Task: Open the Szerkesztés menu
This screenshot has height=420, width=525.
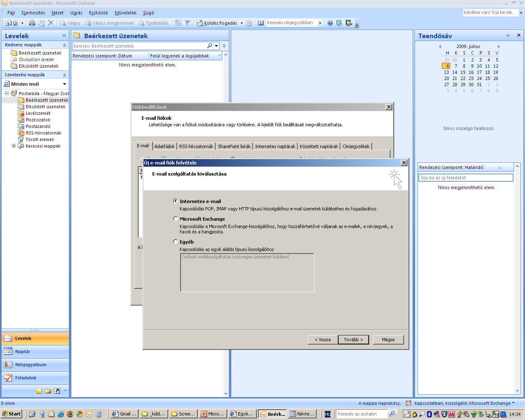Action: pos(33,13)
